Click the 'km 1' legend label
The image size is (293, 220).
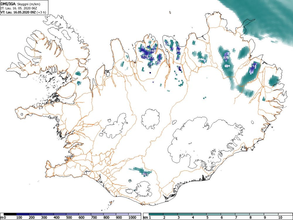click(147, 218)
